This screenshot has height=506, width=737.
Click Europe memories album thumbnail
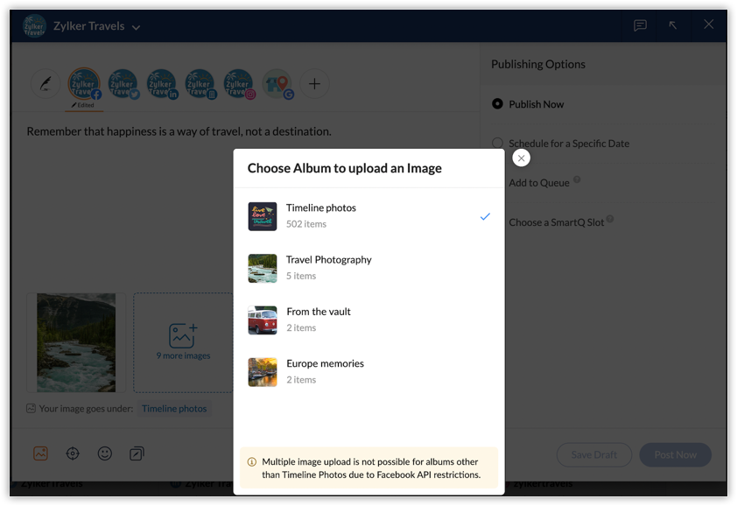click(263, 372)
